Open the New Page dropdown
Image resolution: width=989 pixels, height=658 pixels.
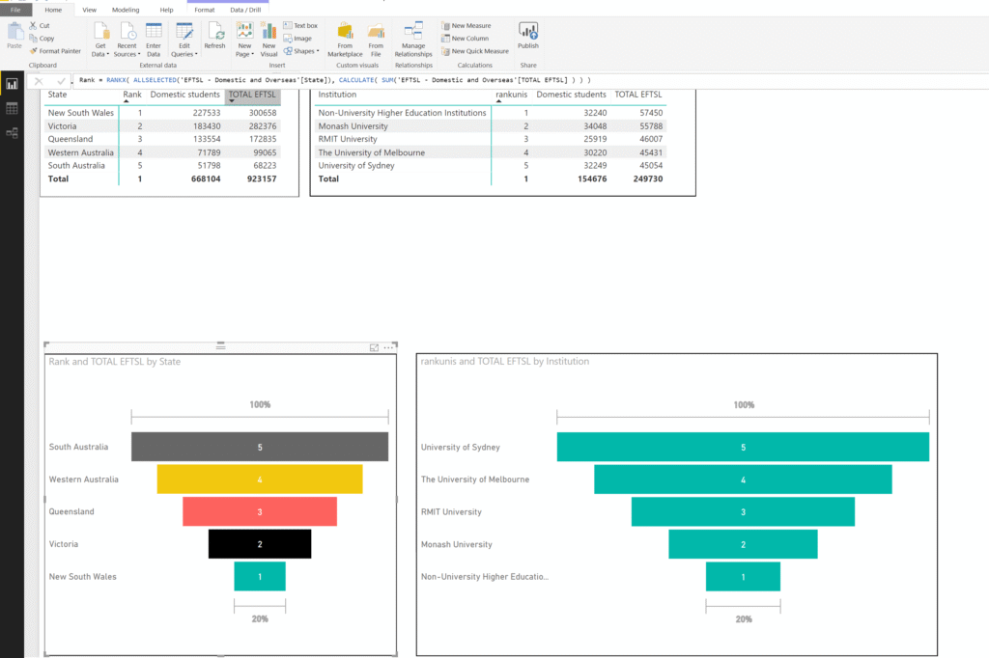[x=244, y=40]
